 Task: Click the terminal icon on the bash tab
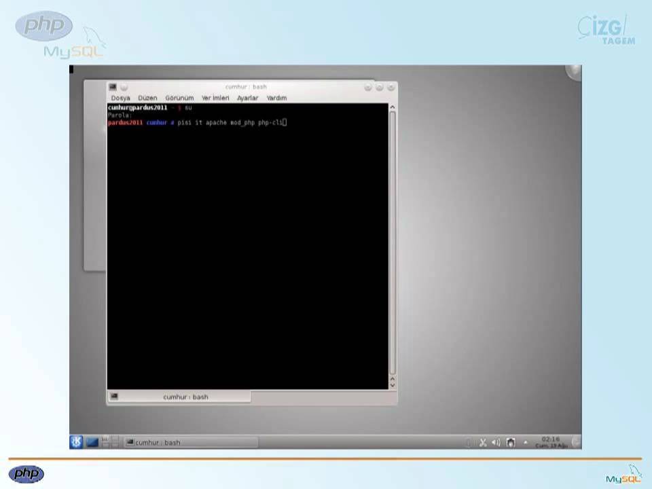114,396
